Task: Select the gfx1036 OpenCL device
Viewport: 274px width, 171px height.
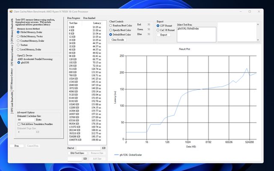Action: point(23,63)
